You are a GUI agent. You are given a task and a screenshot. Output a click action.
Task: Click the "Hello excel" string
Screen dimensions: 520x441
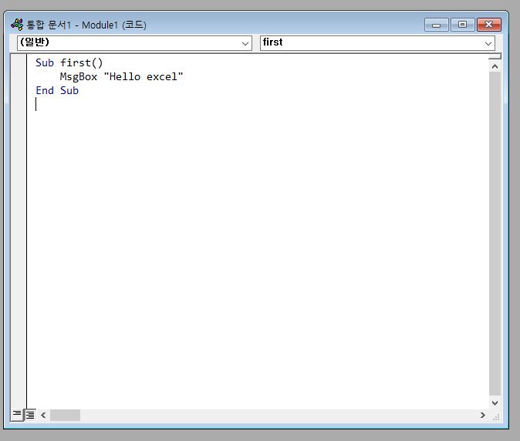pos(144,76)
